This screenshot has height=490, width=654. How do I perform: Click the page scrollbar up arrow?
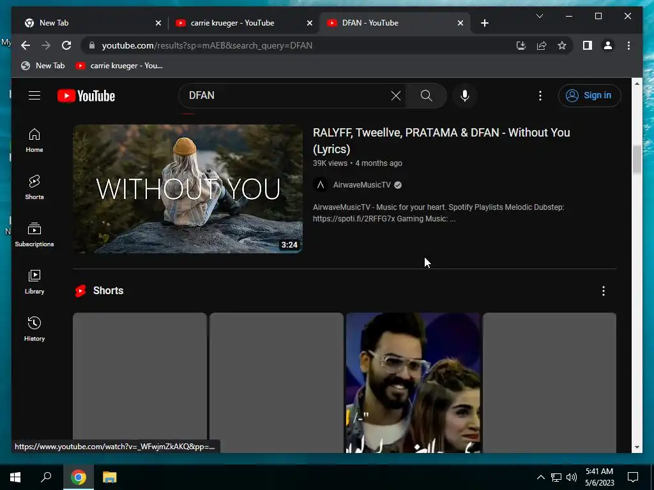[x=637, y=84]
